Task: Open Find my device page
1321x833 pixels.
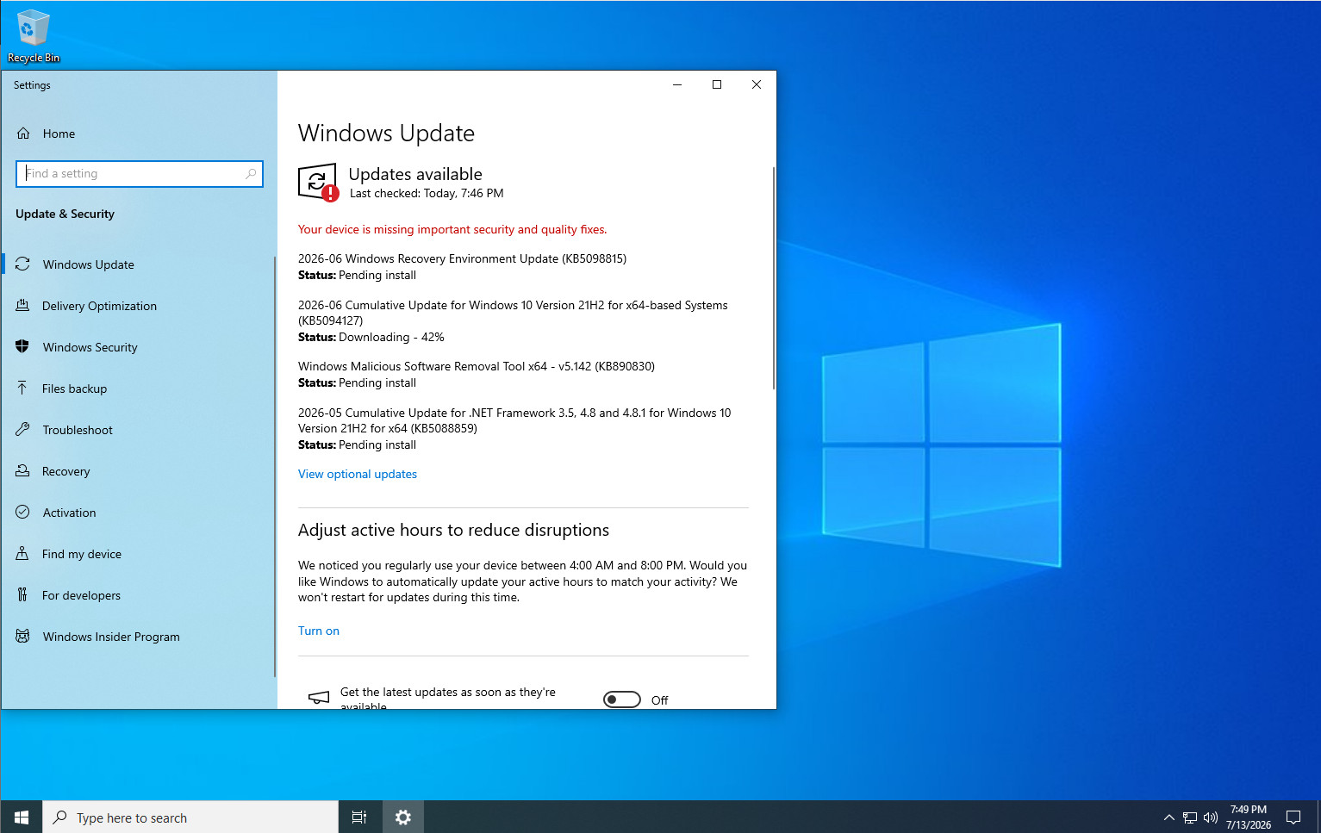Action: point(138,554)
